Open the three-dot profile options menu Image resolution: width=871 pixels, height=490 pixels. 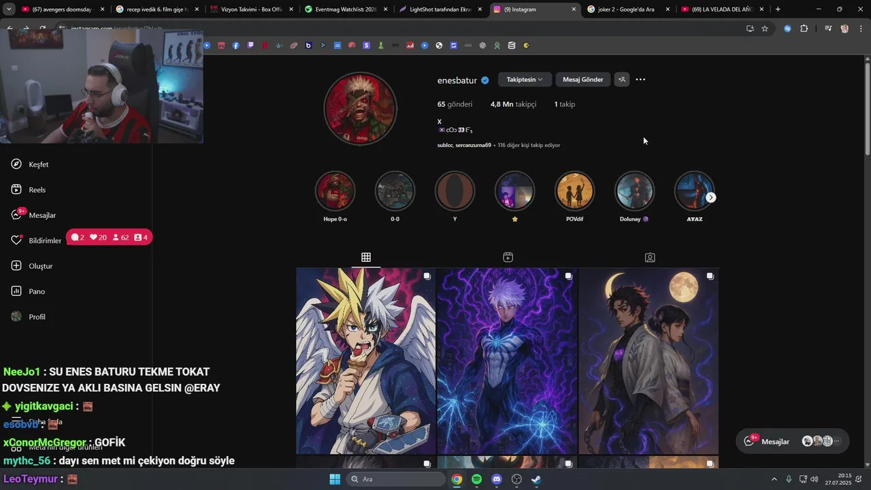(640, 80)
